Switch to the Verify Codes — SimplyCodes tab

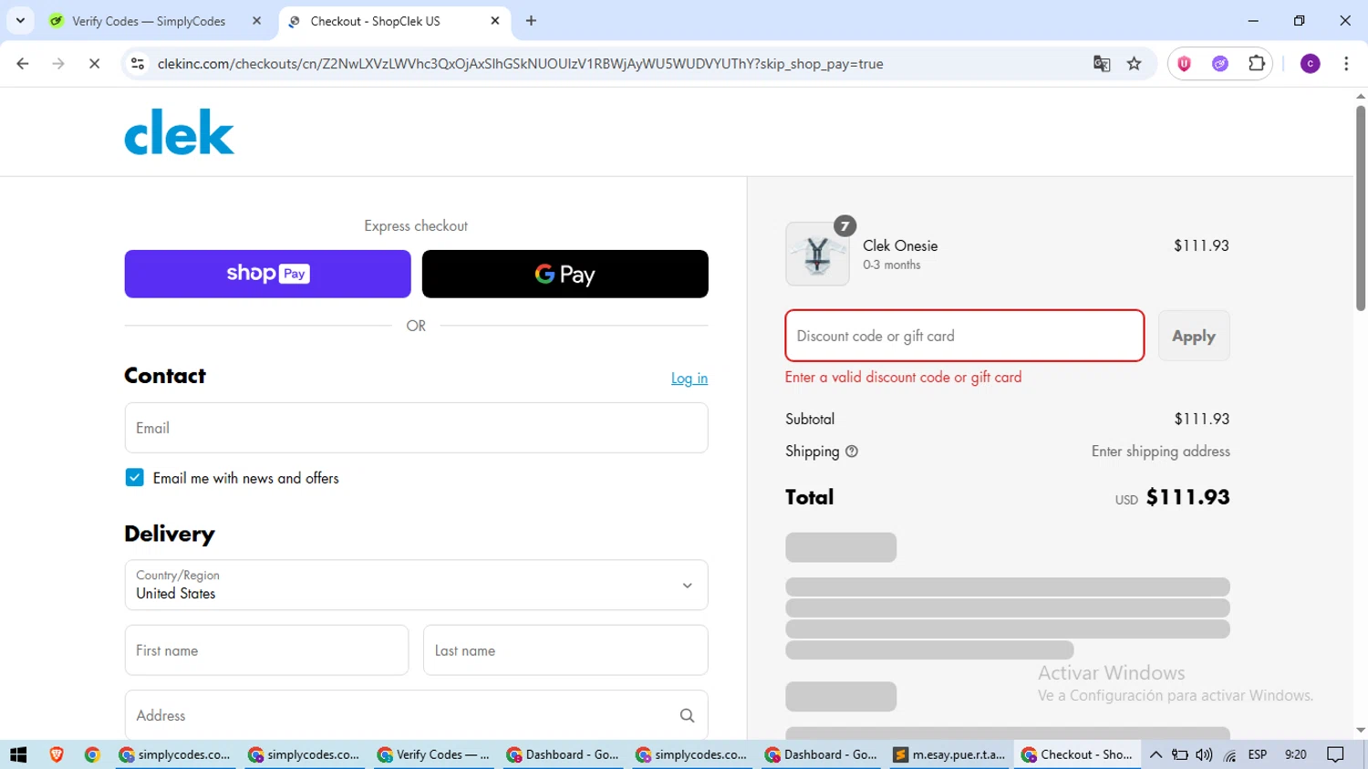click(x=149, y=21)
